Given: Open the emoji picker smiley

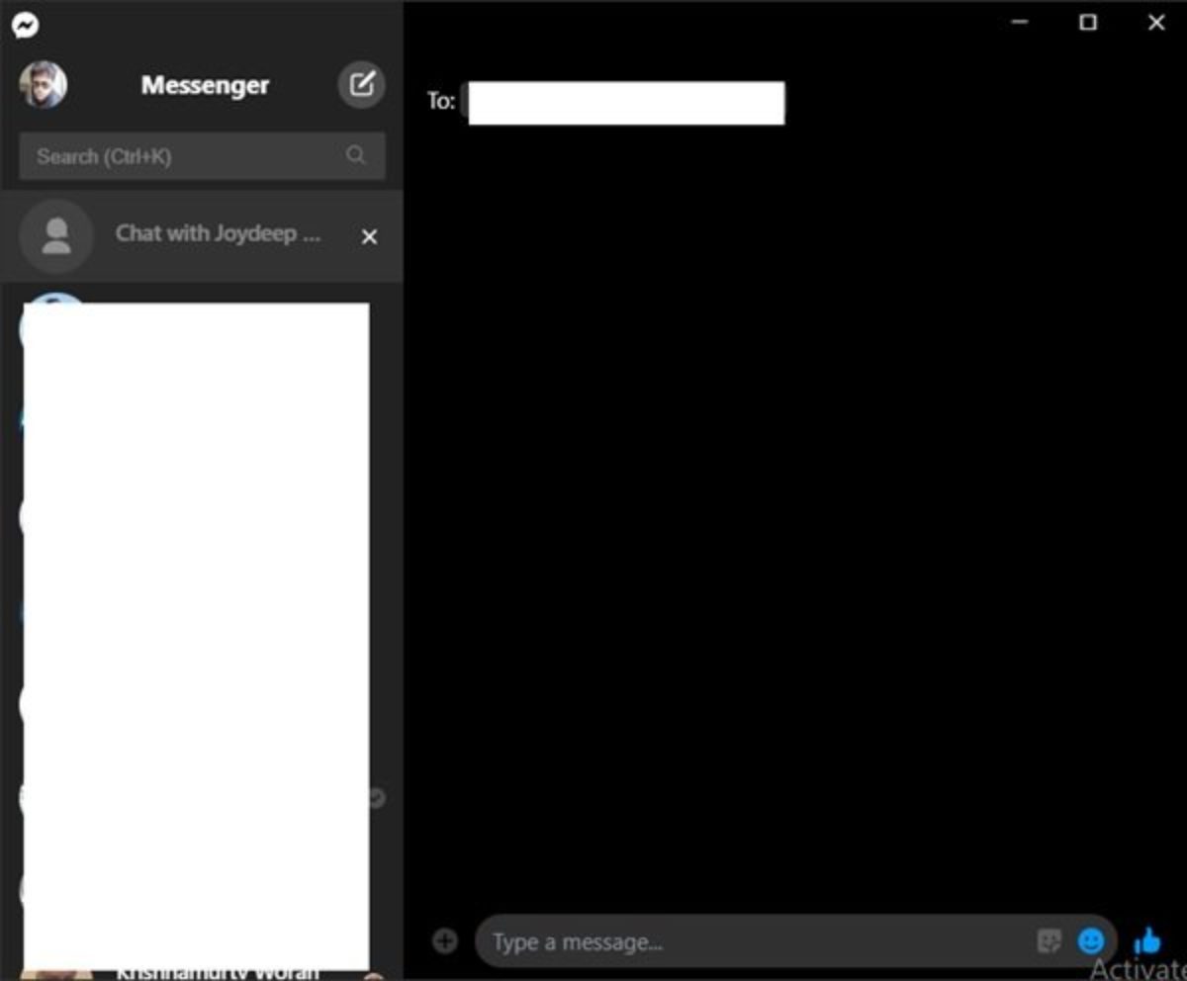Looking at the screenshot, I should point(1091,940).
